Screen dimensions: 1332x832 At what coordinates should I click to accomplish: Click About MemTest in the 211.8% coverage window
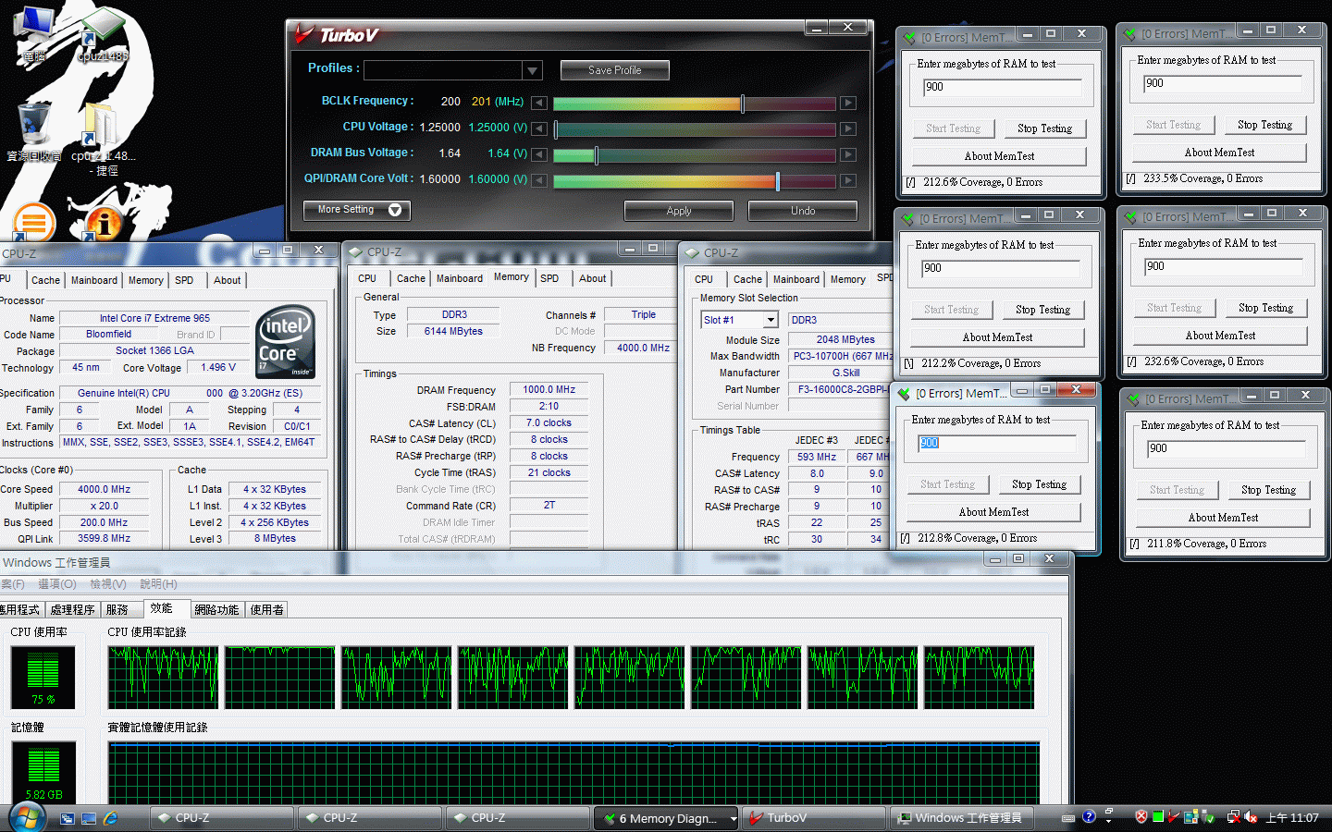pyautogui.click(x=1223, y=518)
